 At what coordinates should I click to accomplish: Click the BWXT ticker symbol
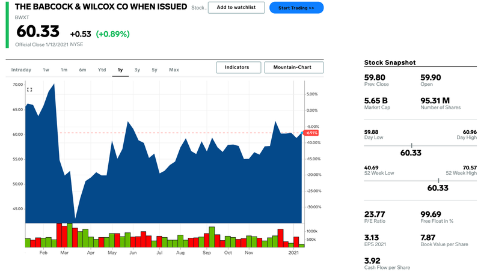[22, 18]
